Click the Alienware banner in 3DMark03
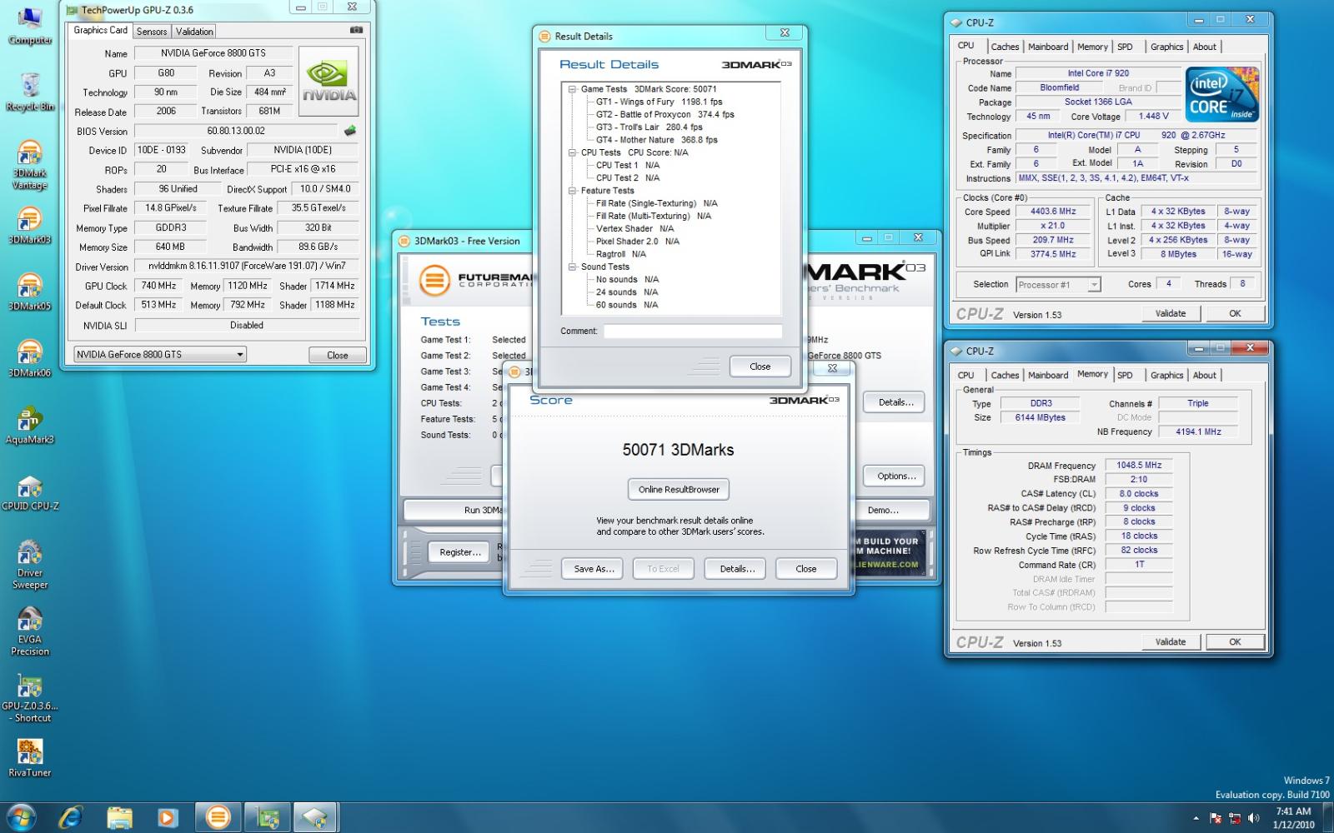 pos(890,552)
